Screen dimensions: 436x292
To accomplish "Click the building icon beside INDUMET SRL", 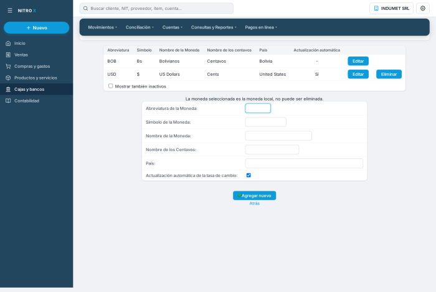I will (376, 8).
